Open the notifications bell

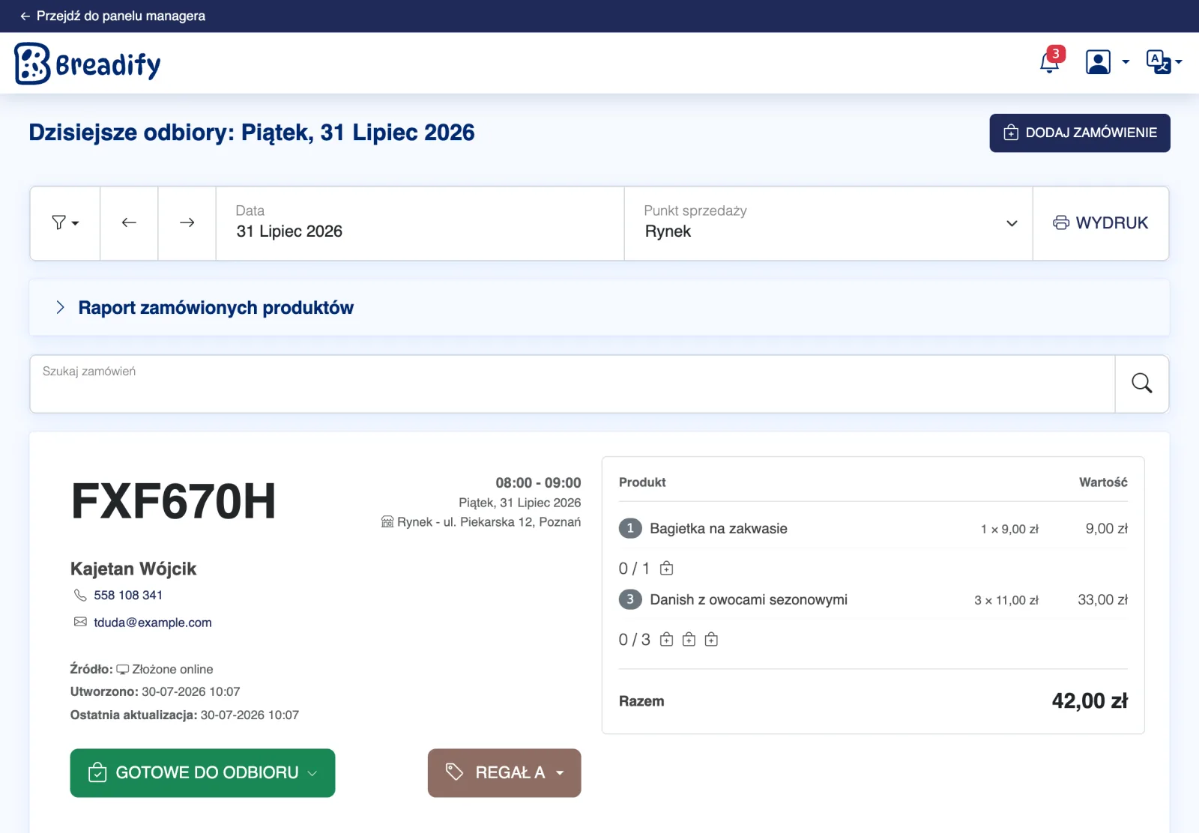pos(1050,61)
